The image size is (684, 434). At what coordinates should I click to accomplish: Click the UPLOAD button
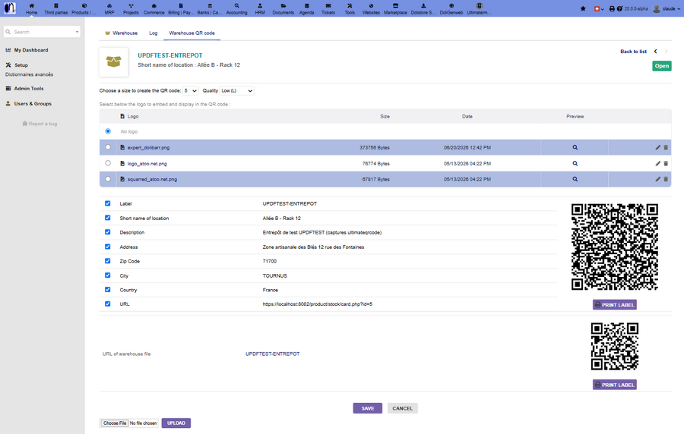[x=176, y=423]
